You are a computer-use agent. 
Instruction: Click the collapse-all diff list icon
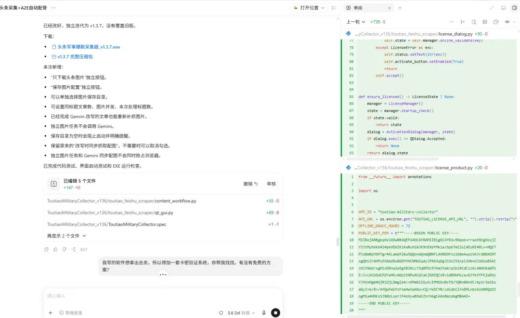(462, 22)
